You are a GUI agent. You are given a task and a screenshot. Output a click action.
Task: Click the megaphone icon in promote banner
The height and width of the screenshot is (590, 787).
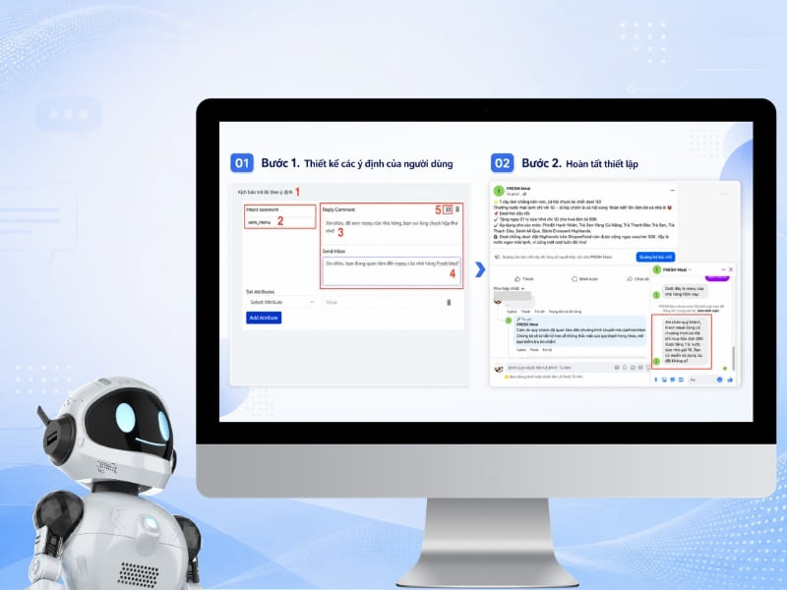498,257
